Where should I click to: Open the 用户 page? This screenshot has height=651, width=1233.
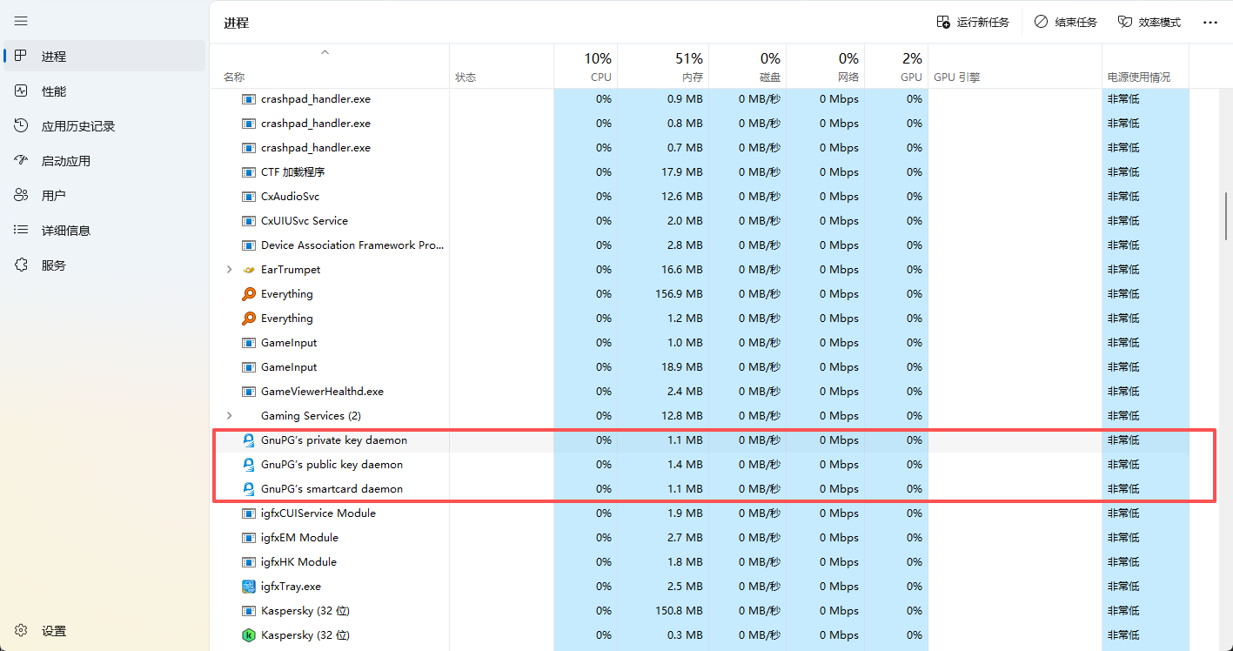click(104, 196)
